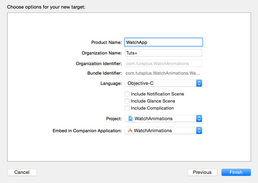Click into the Organization Name field
This screenshot has width=258, height=183.
[x=163, y=53]
